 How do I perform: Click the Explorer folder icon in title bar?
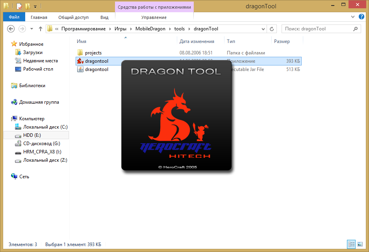click(x=6, y=6)
